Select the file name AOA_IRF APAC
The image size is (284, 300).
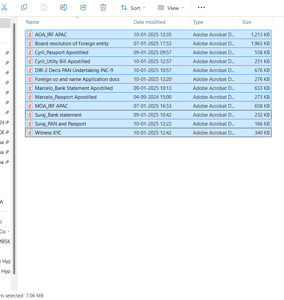(x=51, y=35)
